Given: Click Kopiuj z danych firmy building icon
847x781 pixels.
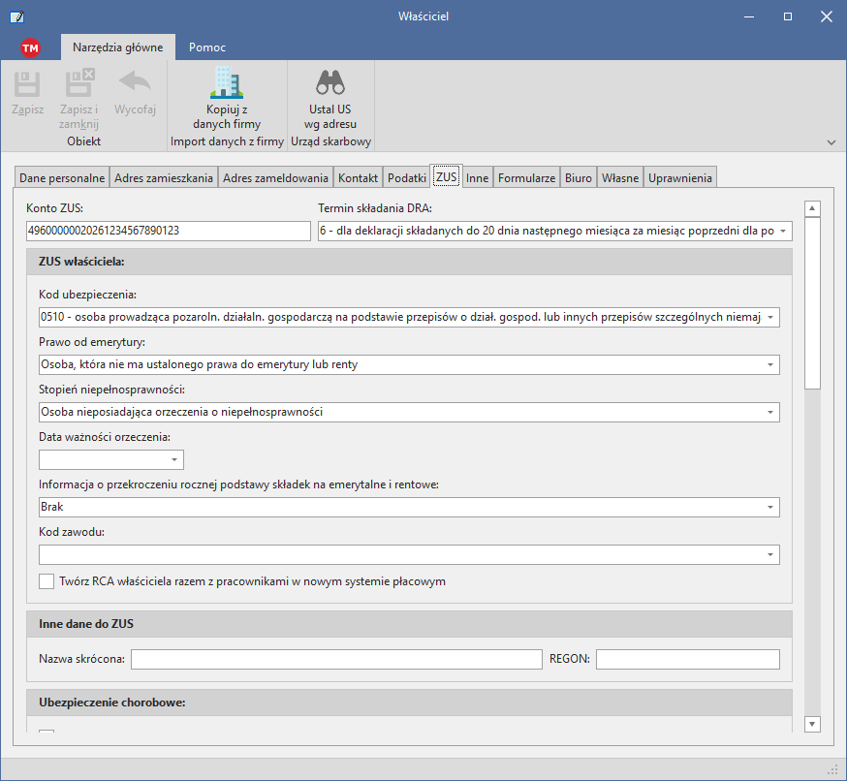Looking at the screenshot, I should 227,82.
